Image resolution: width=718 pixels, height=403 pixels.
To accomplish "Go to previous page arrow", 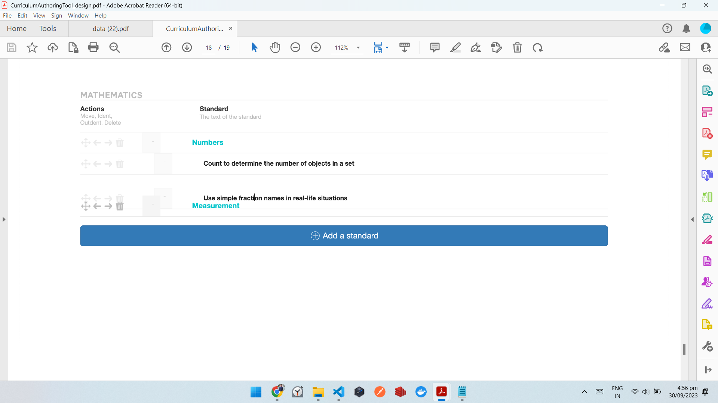I will [x=166, y=47].
